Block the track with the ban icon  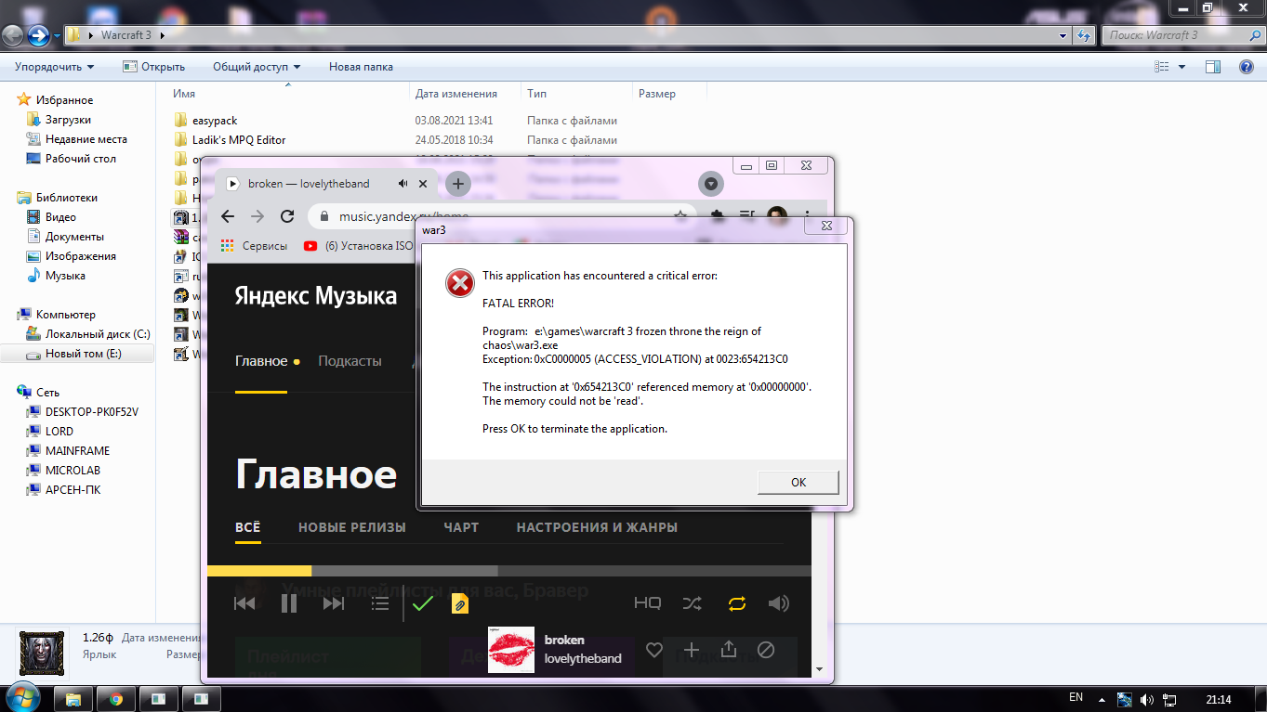pyautogui.click(x=766, y=650)
